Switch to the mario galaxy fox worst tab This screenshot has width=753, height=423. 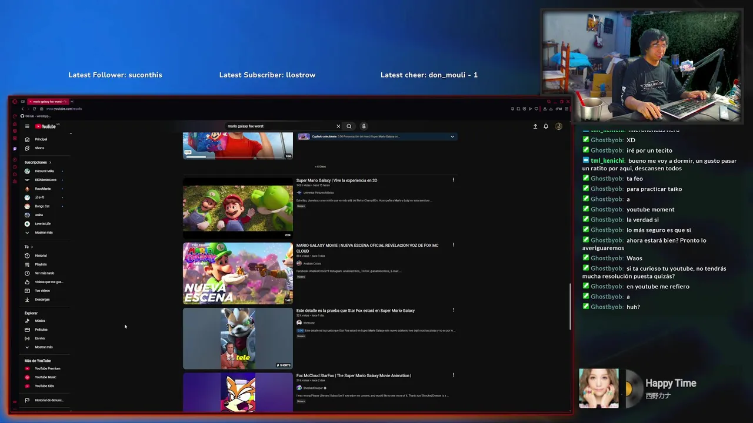tap(48, 102)
